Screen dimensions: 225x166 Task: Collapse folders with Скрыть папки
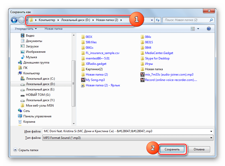(26, 150)
